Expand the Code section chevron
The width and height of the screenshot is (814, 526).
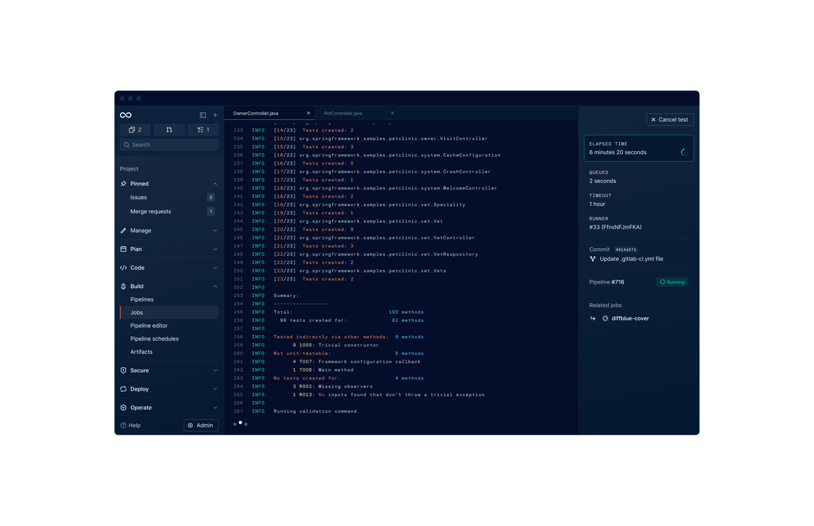point(215,268)
